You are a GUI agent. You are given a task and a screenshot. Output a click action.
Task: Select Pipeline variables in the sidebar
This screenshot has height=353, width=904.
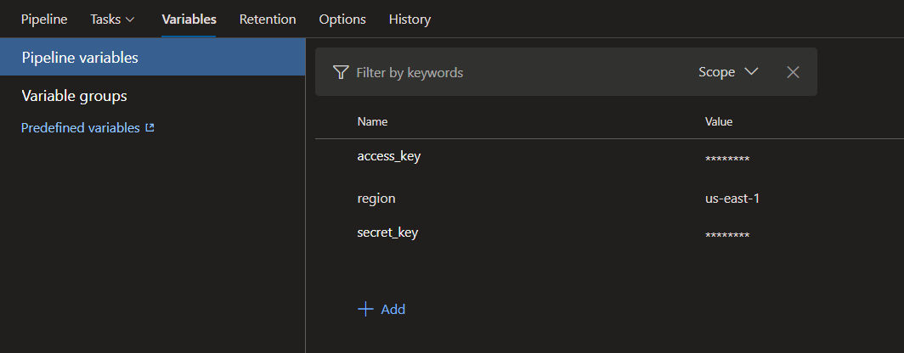(x=80, y=58)
